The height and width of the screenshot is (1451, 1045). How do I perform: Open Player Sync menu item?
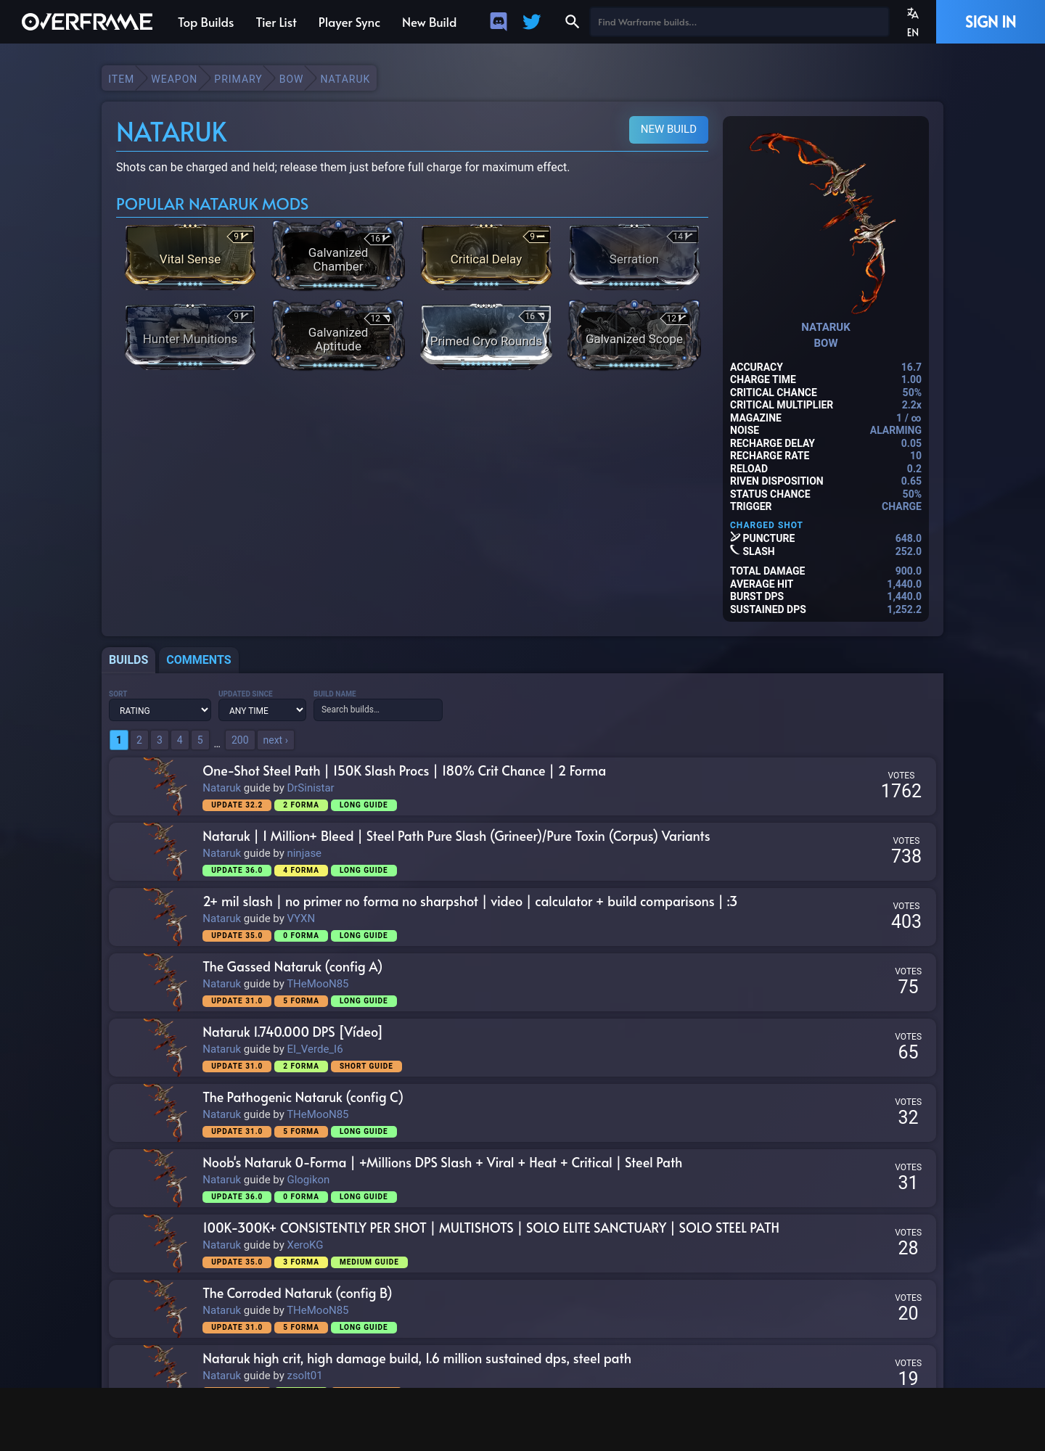click(349, 22)
